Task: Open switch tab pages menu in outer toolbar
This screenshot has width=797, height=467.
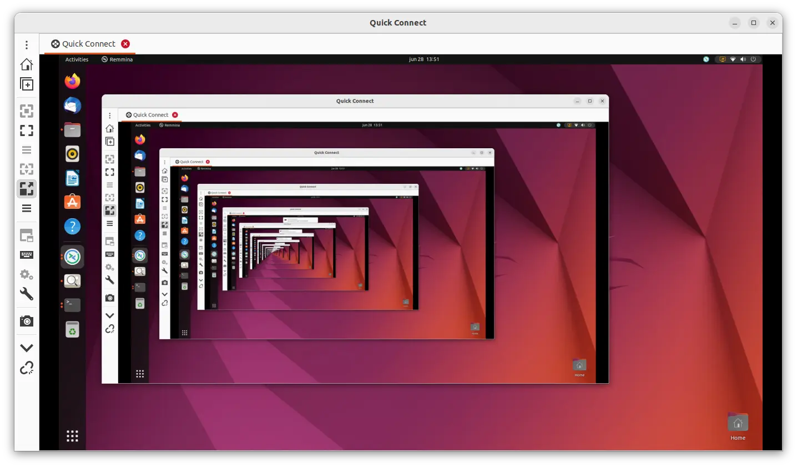Action: click(x=27, y=235)
